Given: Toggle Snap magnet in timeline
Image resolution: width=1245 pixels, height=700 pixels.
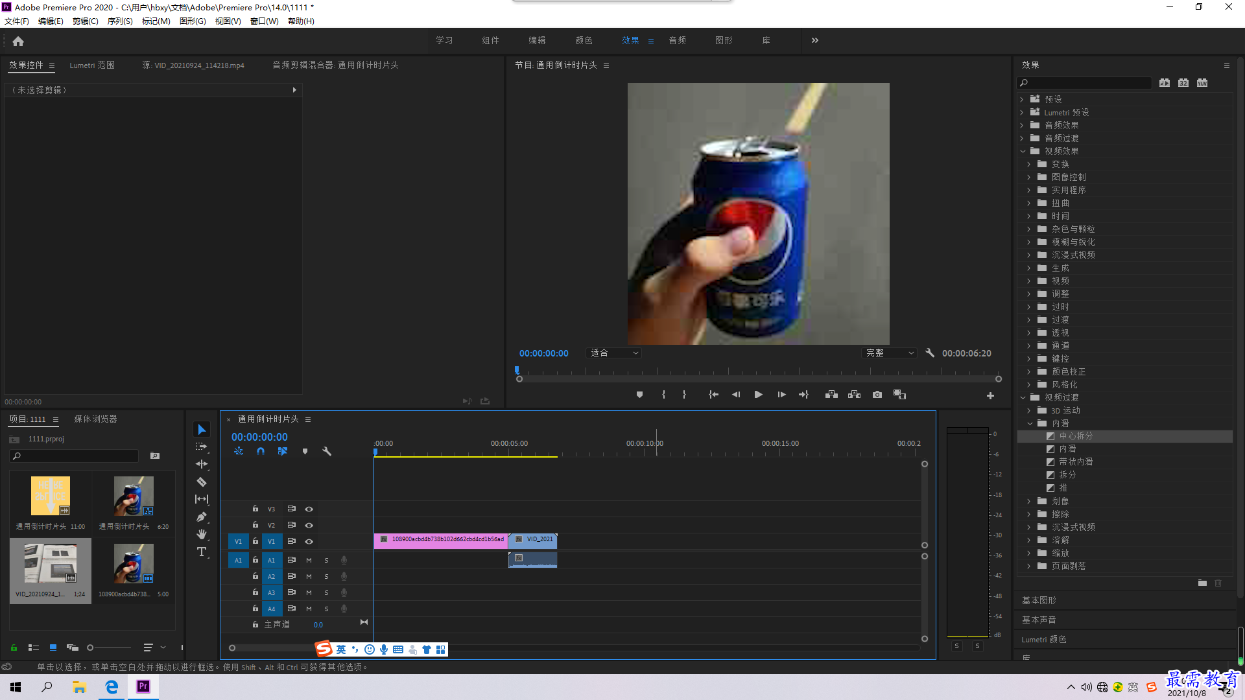Looking at the screenshot, I should tap(261, 451).
